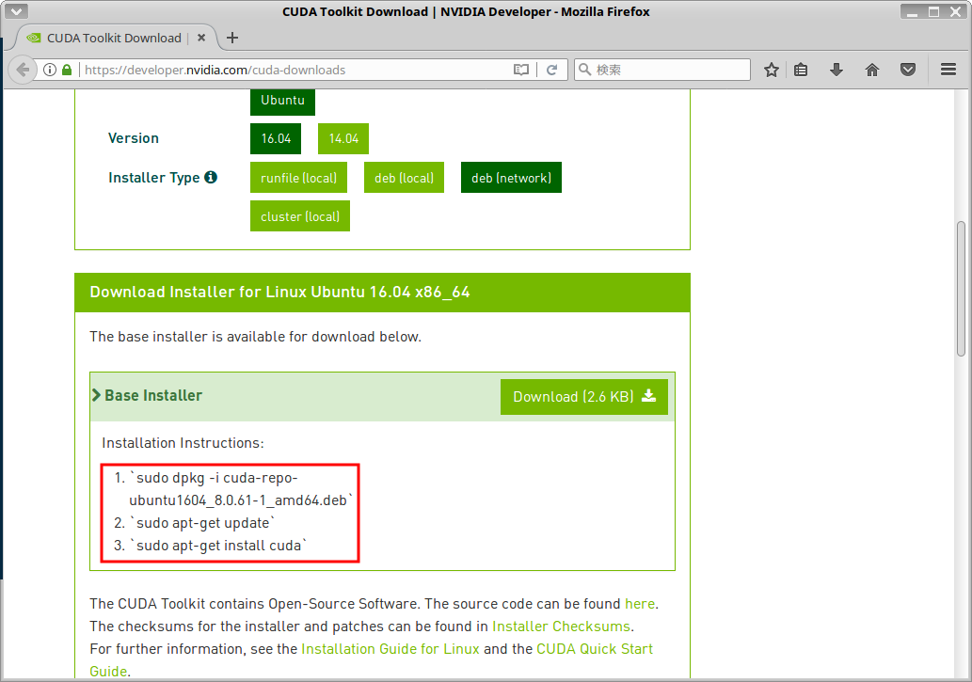Image resolution: width=972 pixels, height=682 pixels.
Task: Go to Firefox home page icon
Action: pyautogui.click(x=872, y=70)
